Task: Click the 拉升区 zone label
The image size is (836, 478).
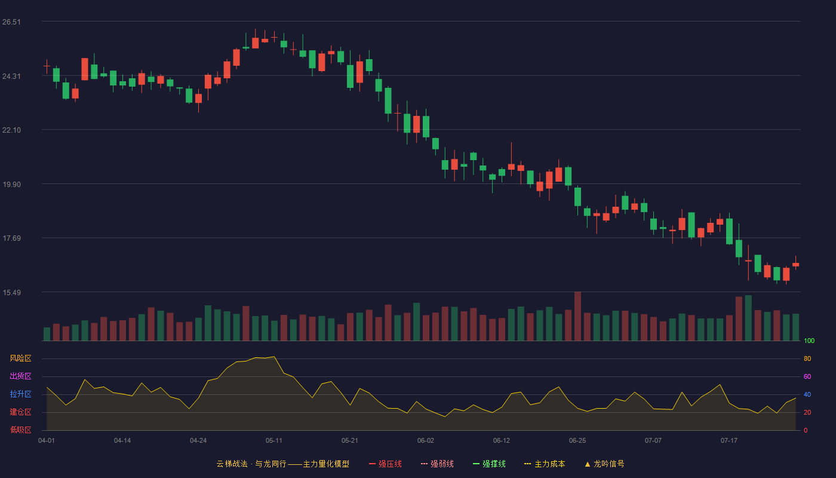Action: (x=20, y=394)
